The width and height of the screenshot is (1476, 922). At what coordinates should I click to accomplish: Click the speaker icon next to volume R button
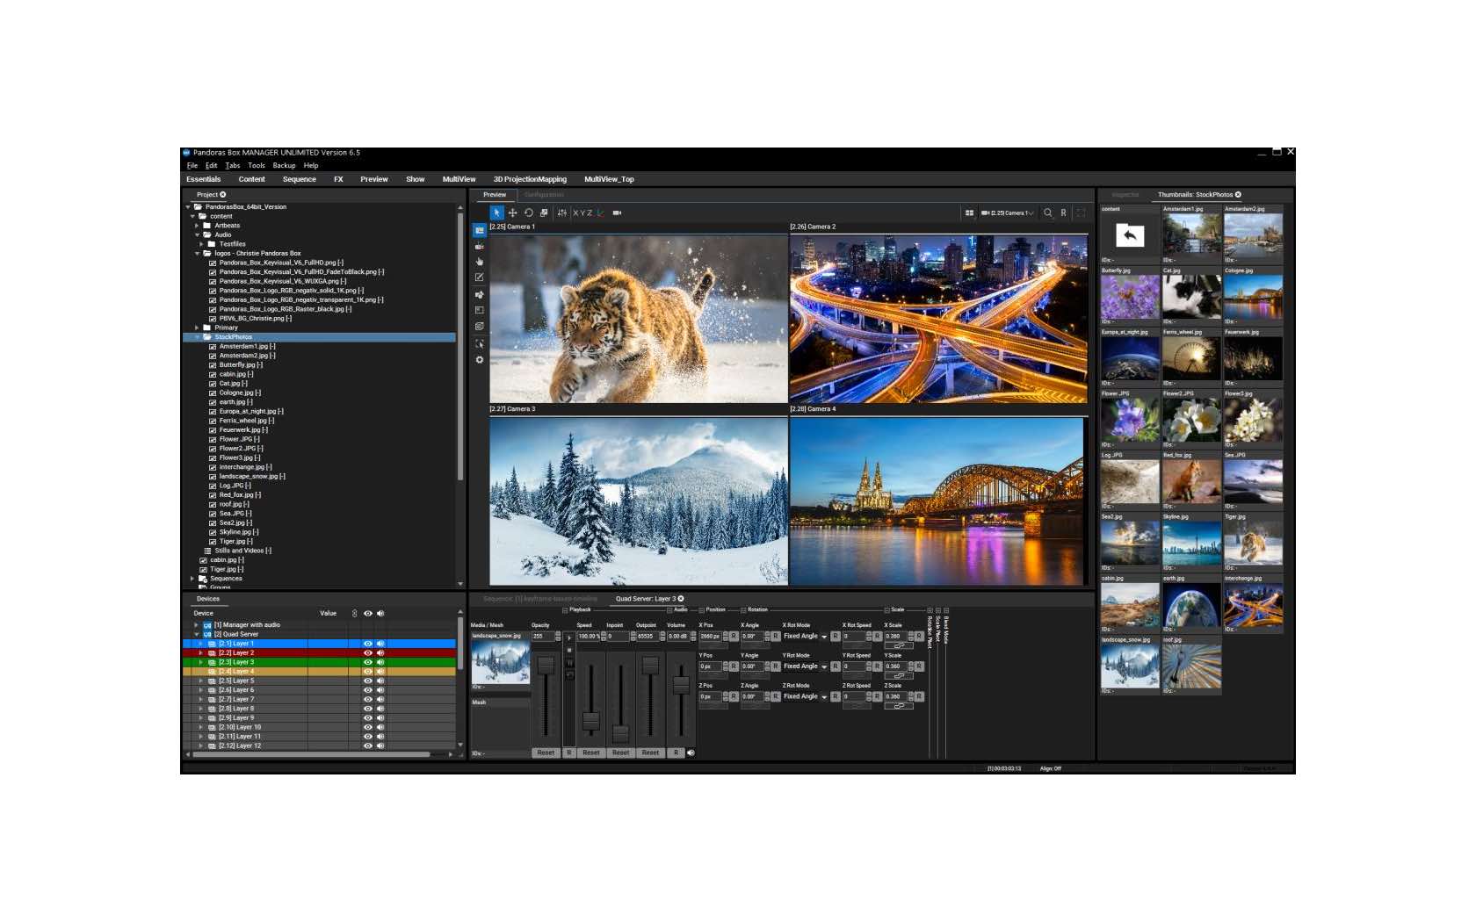(x=691, y=753)
